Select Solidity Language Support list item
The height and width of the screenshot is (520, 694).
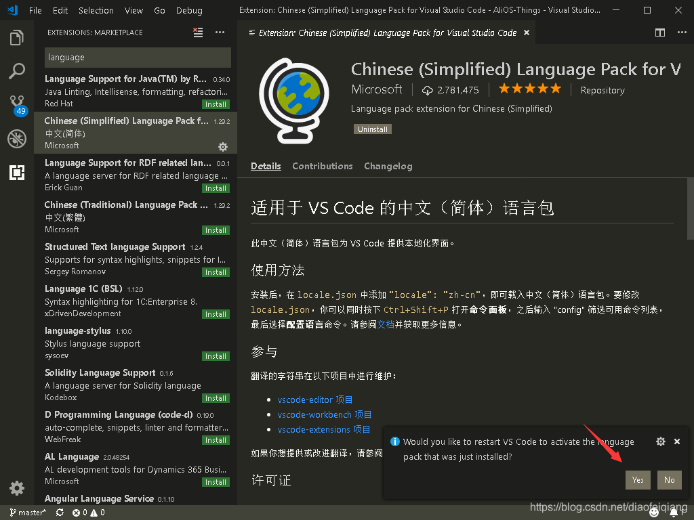[x=136, y=385]
